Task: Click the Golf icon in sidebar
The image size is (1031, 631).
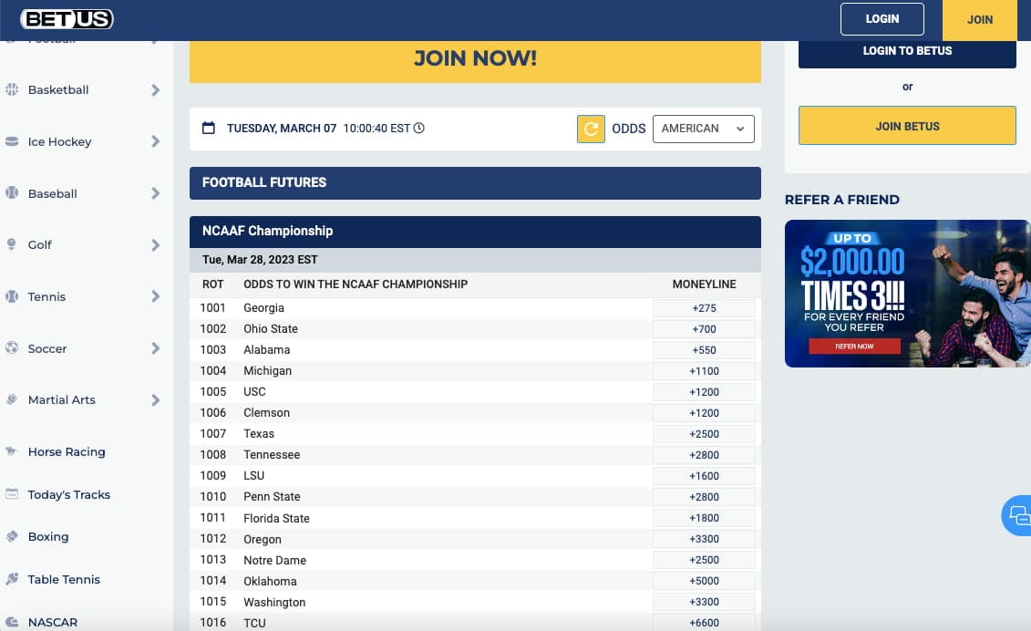Action: click(12, 244)
